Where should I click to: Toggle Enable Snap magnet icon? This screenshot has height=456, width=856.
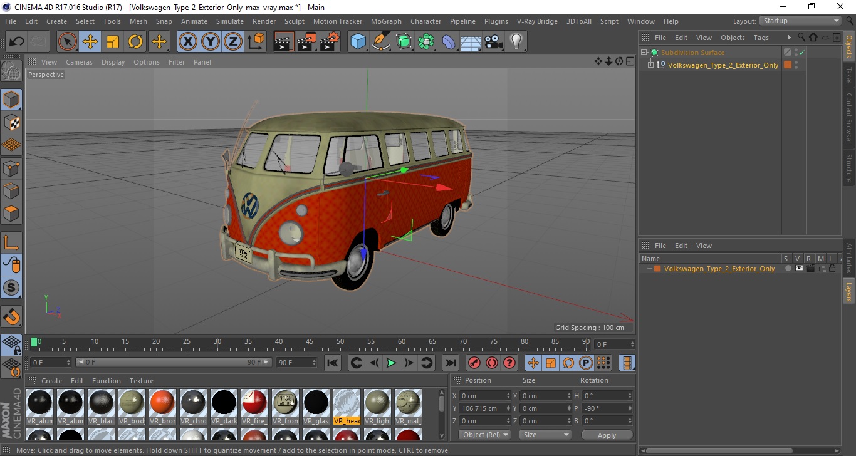click(x=11, y=316)
